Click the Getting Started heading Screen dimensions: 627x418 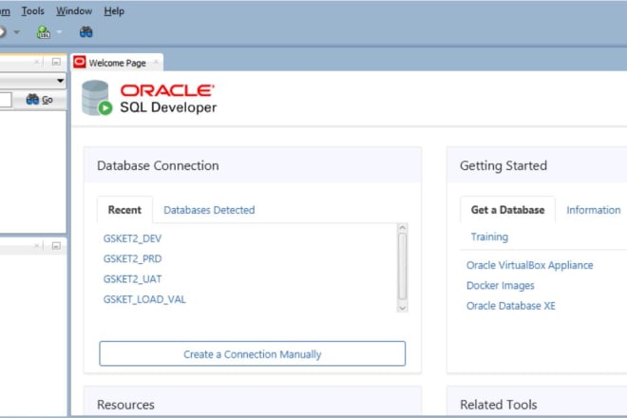click(503, 165)
